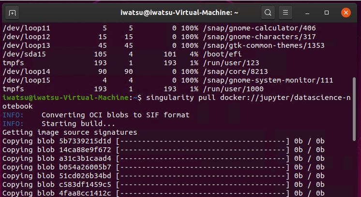This screenshot has width=361, height=197.
Task: Click blob 14ca88e9f672 line
Action: [164, 150]
